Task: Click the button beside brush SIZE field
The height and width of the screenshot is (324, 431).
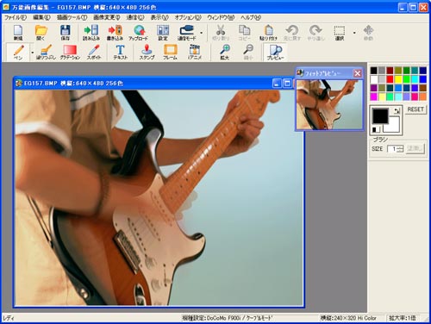Action: 415,149
